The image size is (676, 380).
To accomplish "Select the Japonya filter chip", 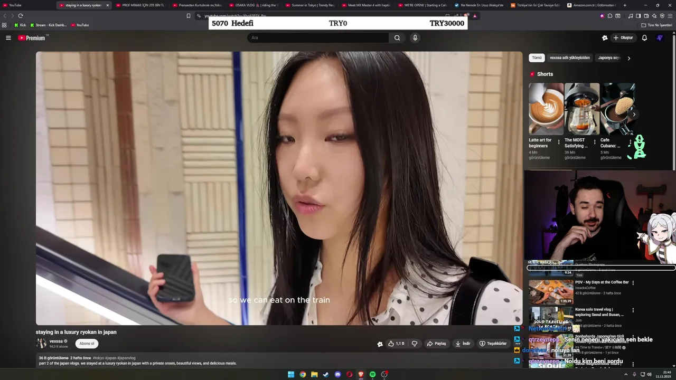I will 608,58.
